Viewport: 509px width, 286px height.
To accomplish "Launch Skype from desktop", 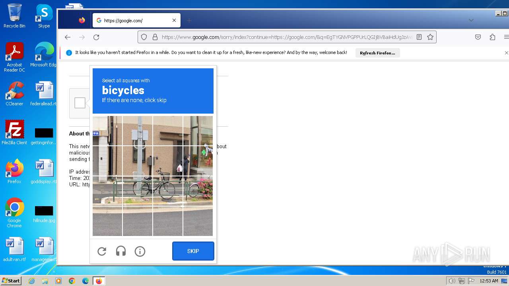I will [44, 16].
